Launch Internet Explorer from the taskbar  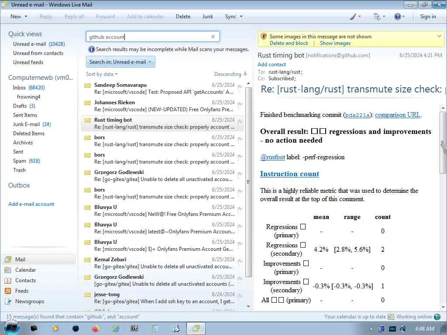pyautogui.click(x=116, y=328)
